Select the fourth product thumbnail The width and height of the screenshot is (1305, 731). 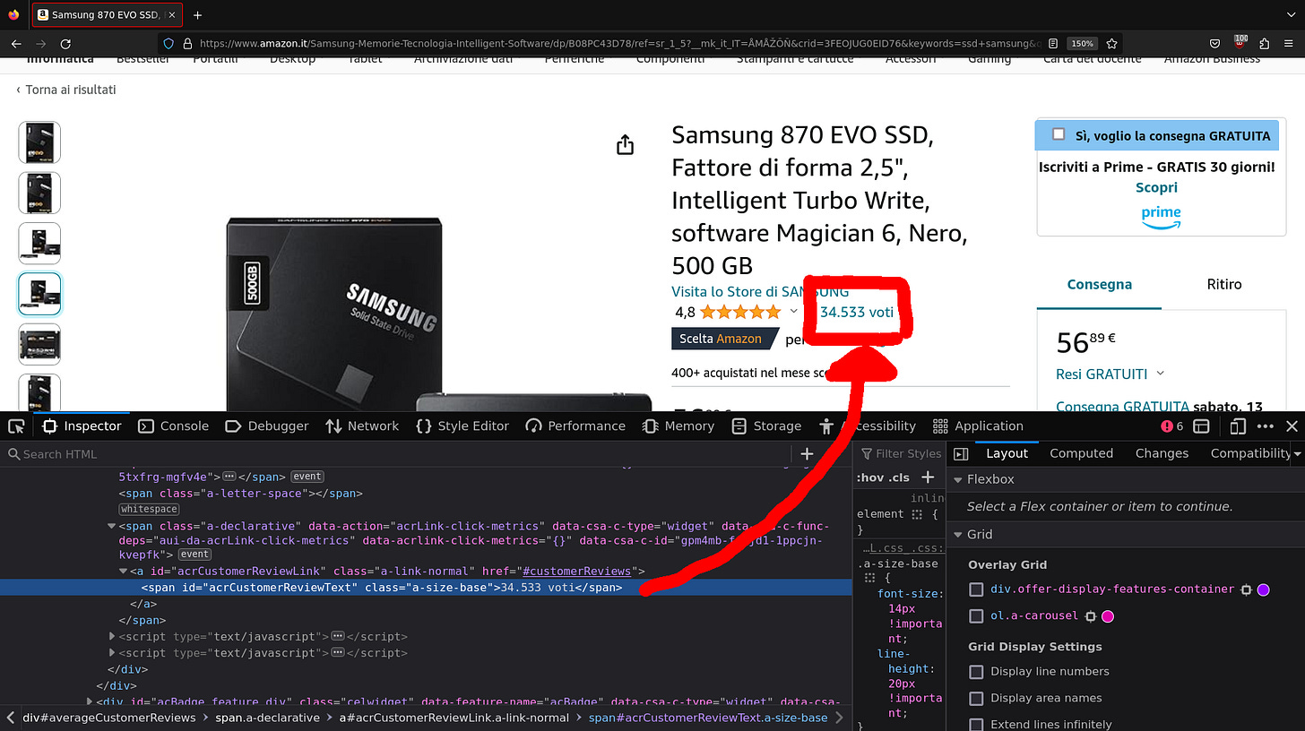click(39, 294)
